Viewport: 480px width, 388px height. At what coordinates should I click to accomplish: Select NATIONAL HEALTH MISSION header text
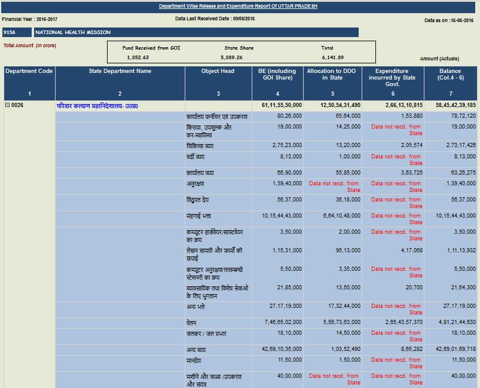pyautogui.click(x=73, y=32)
